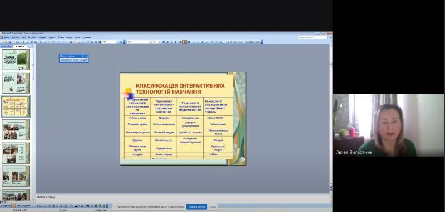Viewport: 445px width, 212px height.
Task: Click the New document icon in toolbar
Action: click(2, 42)
